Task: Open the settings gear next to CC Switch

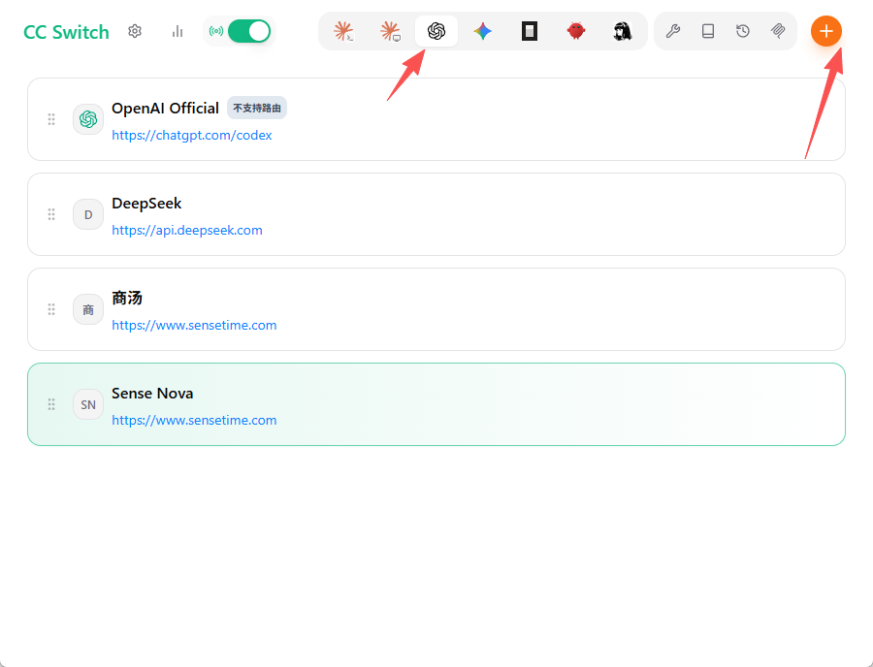Action: 135,31
